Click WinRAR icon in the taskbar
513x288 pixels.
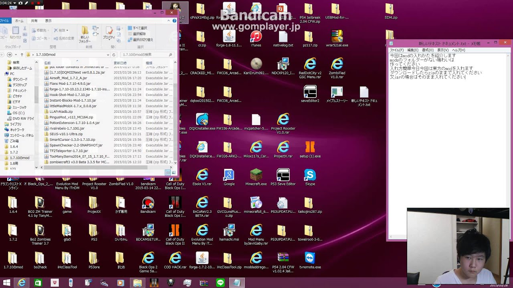tap(204, 283)
